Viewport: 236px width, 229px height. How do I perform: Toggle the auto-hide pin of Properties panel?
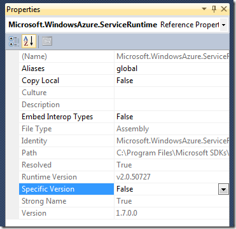point(214,9)
